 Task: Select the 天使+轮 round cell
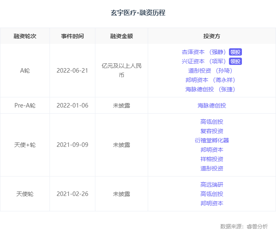coord(25,145)
